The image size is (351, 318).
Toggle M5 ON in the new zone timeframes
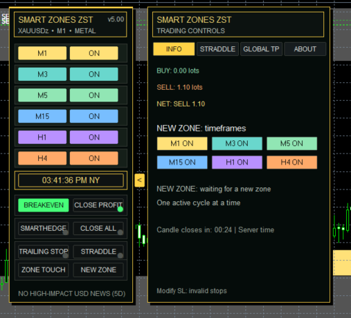pos(292,144)
